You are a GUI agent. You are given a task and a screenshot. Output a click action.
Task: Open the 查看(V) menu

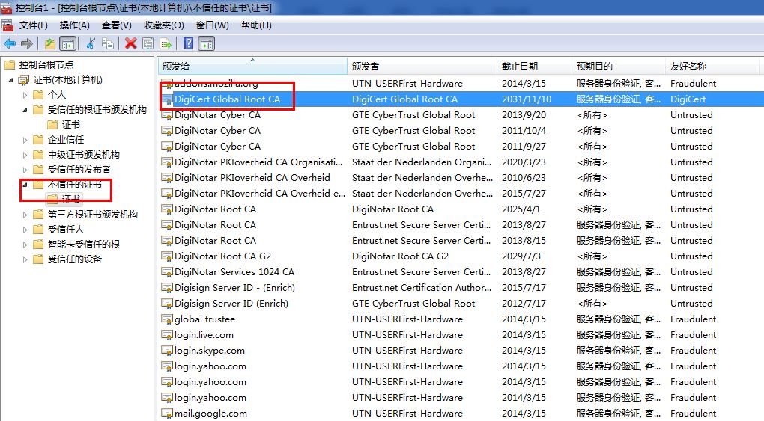coord(116,25)
